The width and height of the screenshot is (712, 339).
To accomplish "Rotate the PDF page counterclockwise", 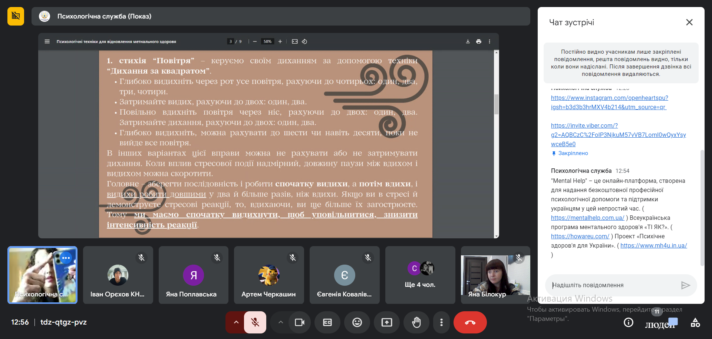I will [x=304, y=41].
